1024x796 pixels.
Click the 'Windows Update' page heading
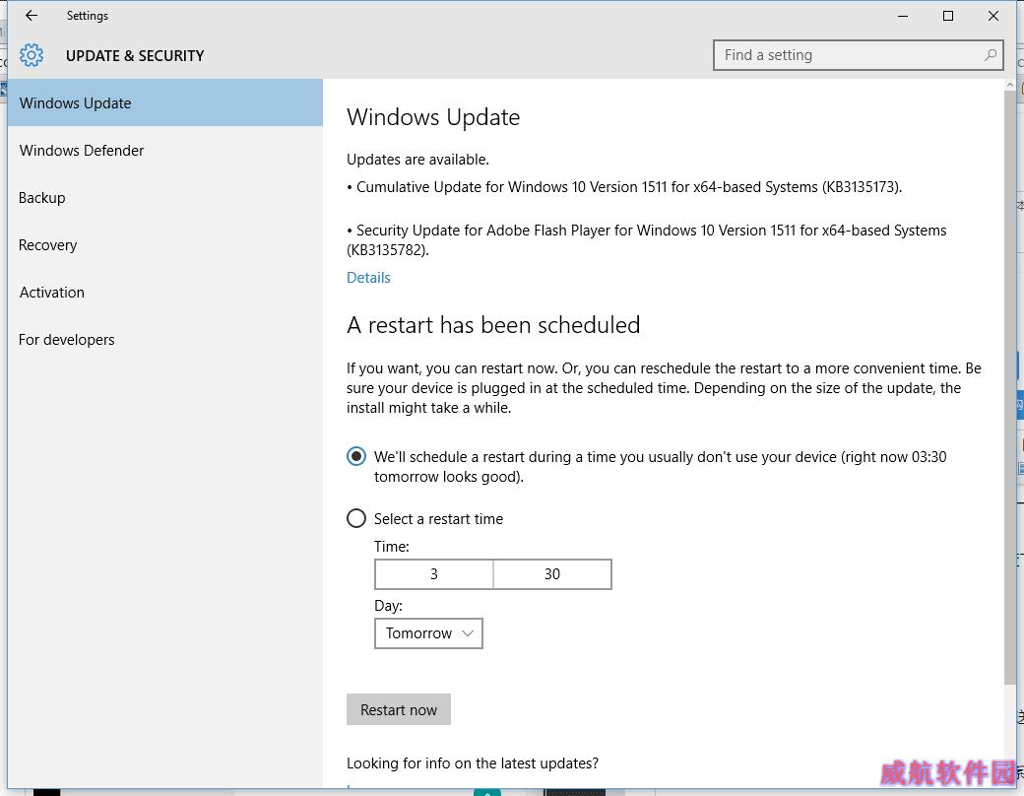(x=433, y=117)
